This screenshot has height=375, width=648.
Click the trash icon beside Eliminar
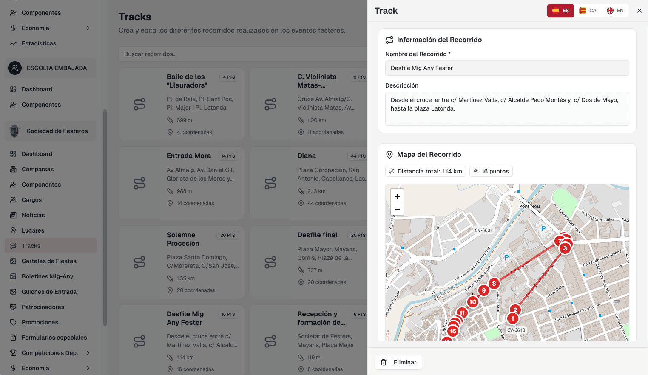384,362
